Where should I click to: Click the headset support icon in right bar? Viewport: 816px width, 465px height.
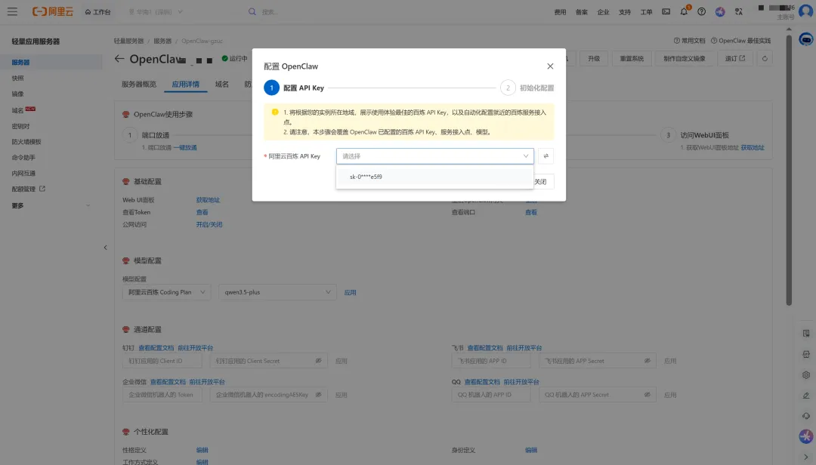pyautogui.click(x=806, y=416)
